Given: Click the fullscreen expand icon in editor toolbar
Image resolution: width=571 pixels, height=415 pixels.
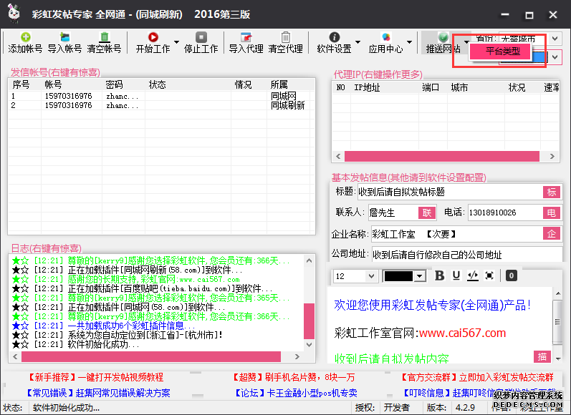Looking at the screenshot, I should point(489,275).
